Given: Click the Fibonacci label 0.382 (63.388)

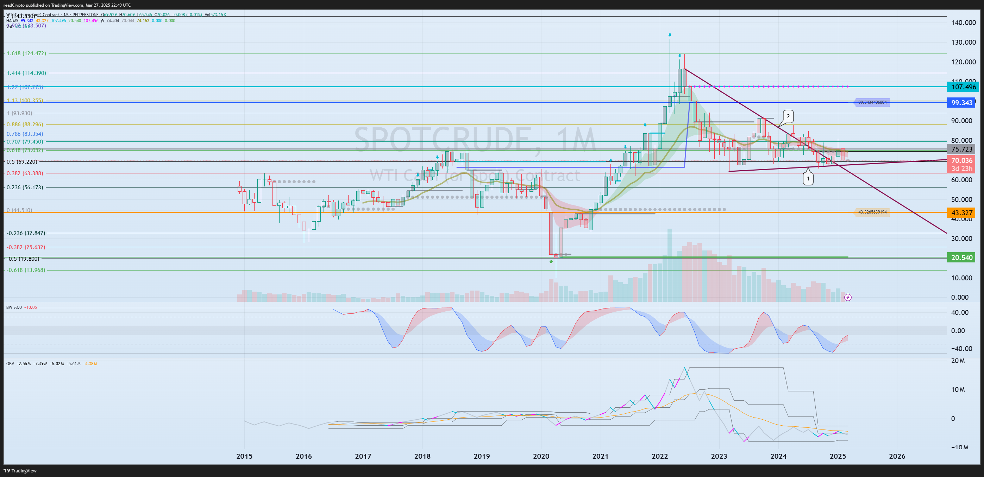Looking at the screenshot, I should [25, 173].
